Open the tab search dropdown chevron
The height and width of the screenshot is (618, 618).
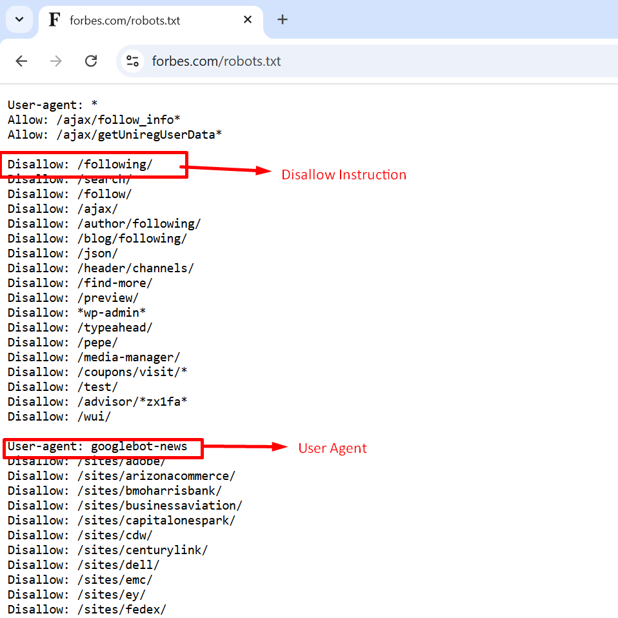pos(19,19)
